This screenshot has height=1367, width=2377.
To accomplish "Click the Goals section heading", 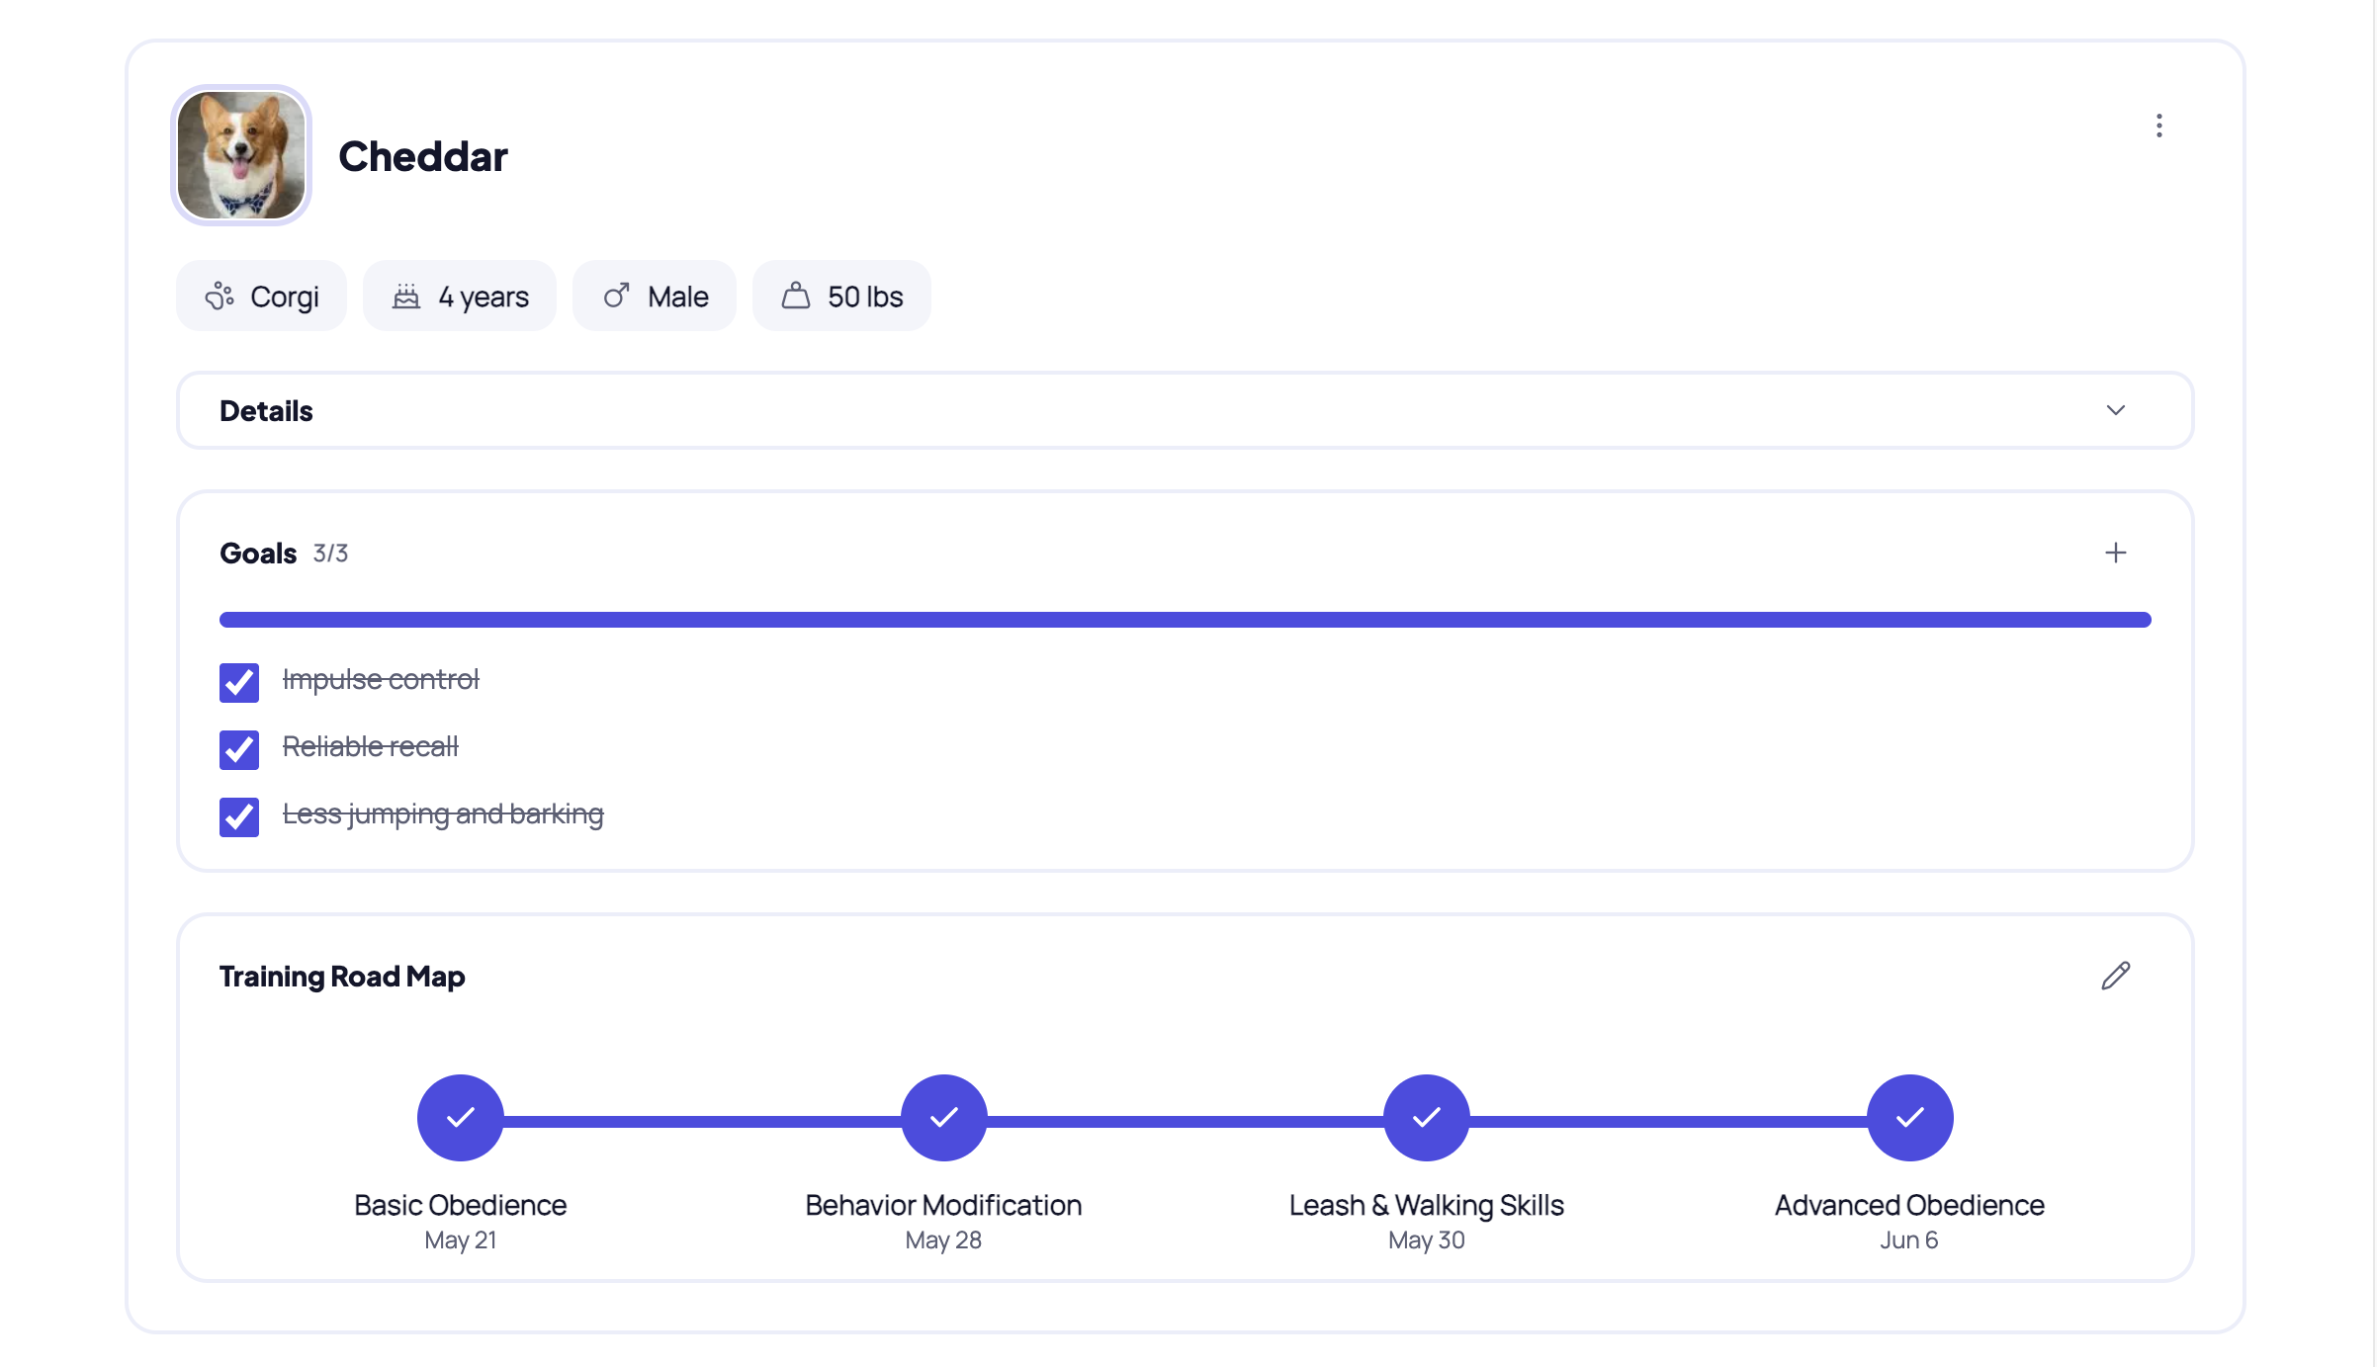I will coord(258,554).
